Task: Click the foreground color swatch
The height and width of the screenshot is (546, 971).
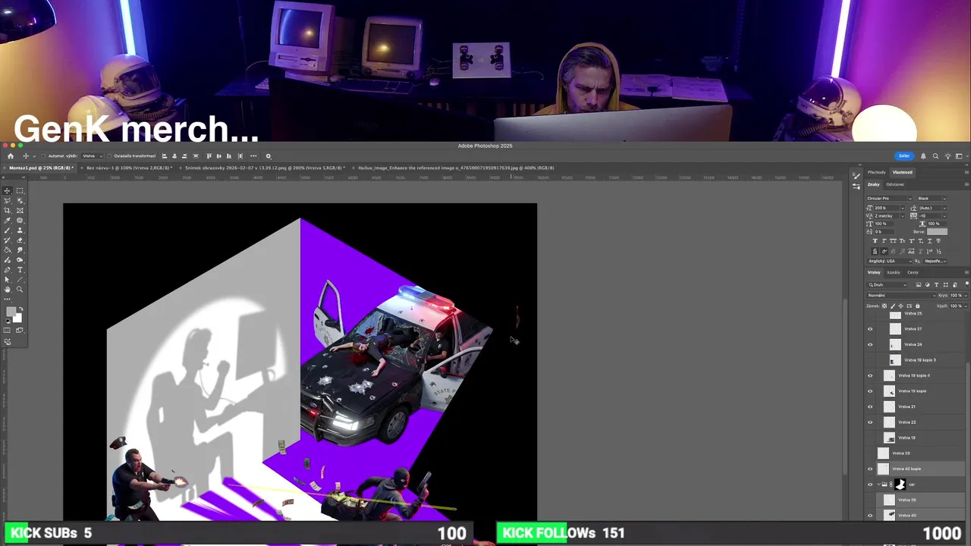Action: pos(11,312)
